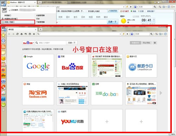Select 新建隐私保护窗口 in the avatar menu
Viewport: 176px width, 136px height.
click(11, 19)
